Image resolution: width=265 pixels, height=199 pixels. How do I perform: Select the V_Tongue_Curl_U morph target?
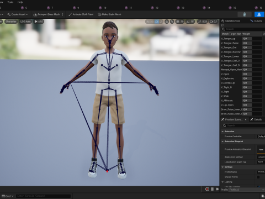coord(230,61)
